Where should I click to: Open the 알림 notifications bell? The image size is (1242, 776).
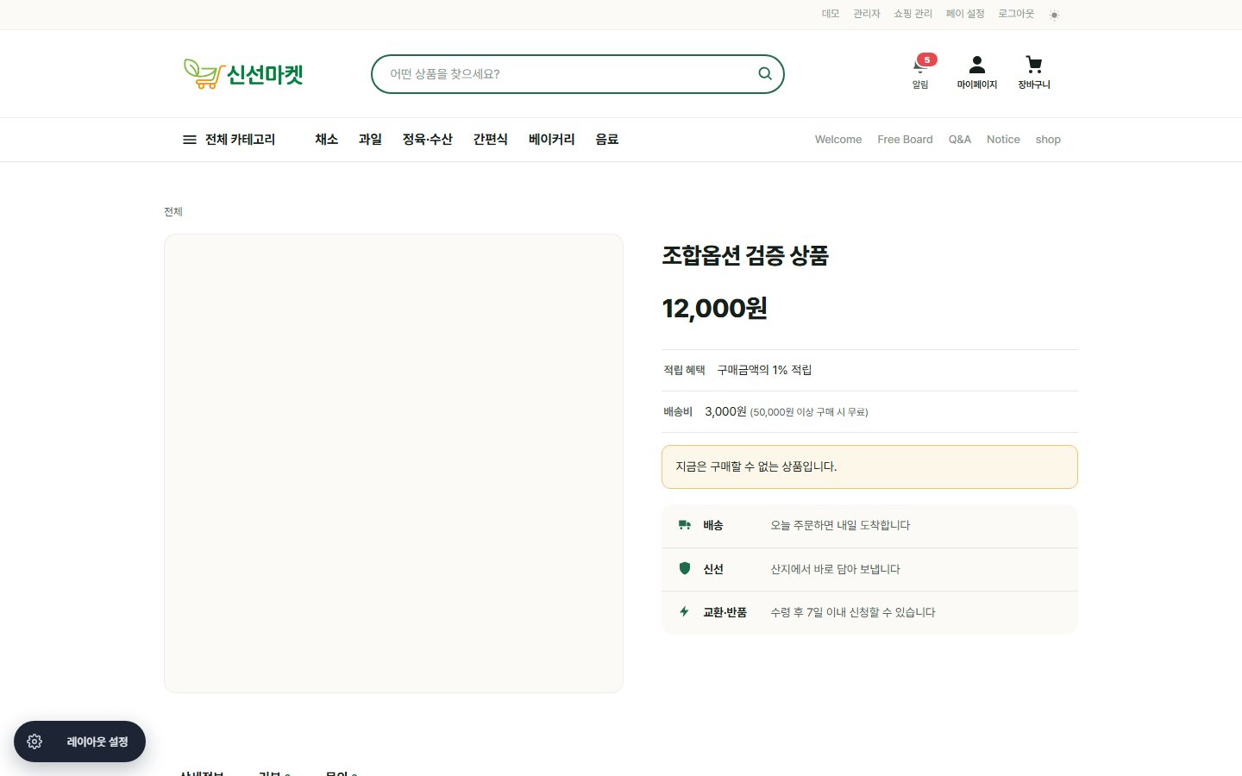(920, 73)
